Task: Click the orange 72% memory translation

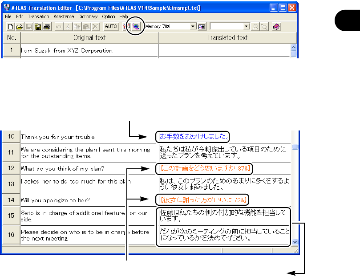Action: pos(203,200)
